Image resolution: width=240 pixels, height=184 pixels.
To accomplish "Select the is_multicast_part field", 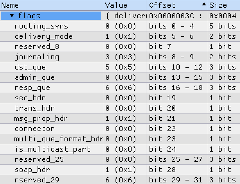I will 120,149.
